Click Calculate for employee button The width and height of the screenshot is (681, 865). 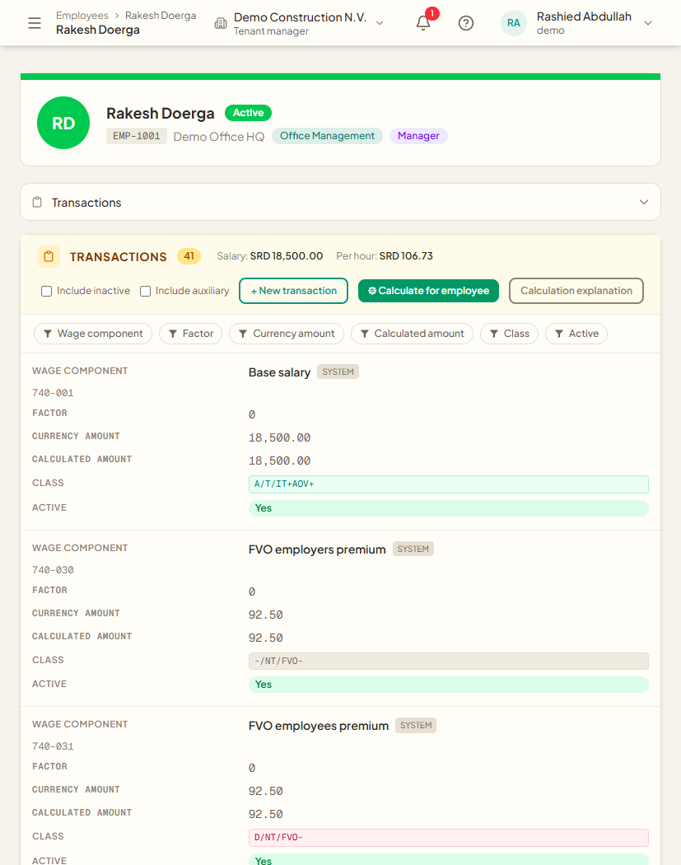428,291
